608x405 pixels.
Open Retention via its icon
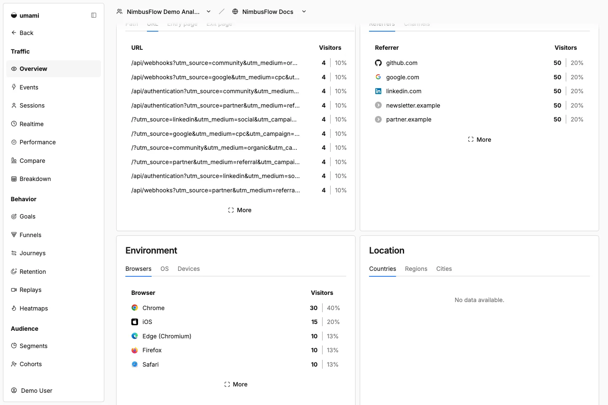click(14, 271)
